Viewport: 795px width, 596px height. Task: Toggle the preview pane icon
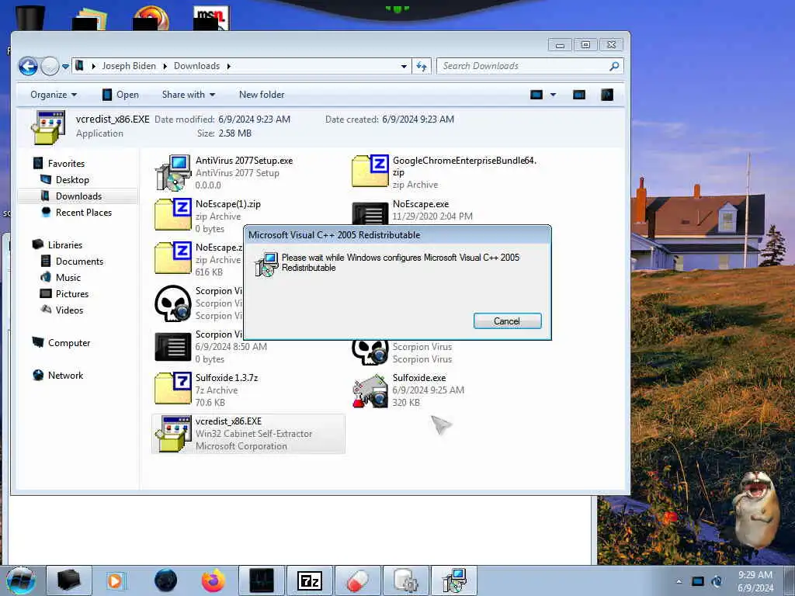[x=579, y=95]
